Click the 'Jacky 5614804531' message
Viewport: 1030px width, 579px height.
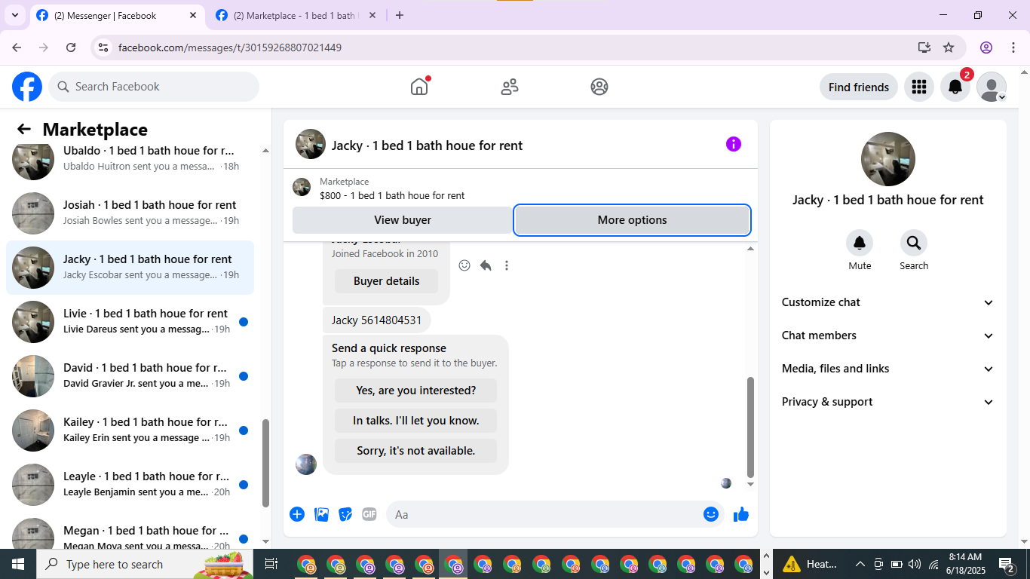tap(377, 320)
